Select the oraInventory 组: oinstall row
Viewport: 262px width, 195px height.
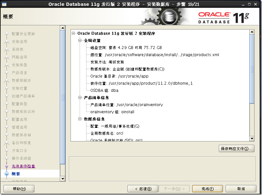point(112,112)
